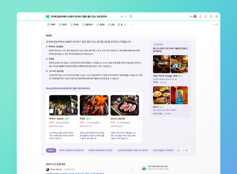Open the notifications bell icon
The width and height of the screenshot is (237, 174).
(x=200, y=16)
